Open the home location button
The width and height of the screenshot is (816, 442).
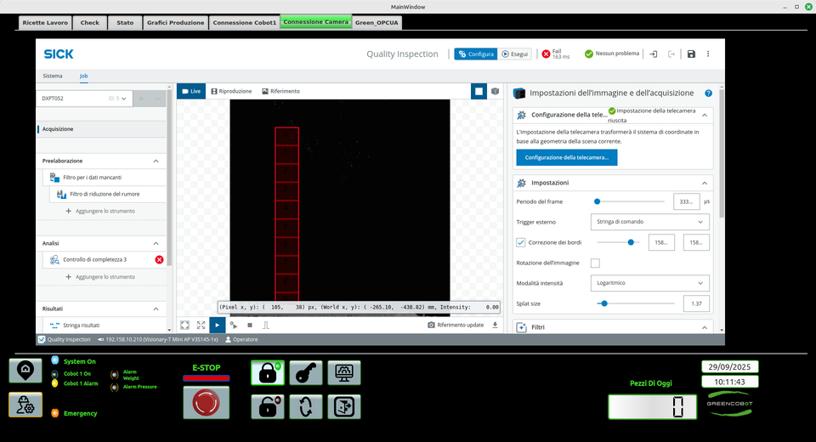click(x=25, y=371)
